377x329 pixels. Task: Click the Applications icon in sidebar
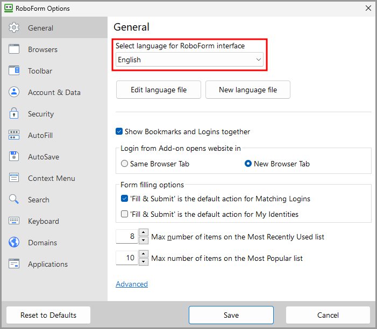pyautogui.click(x=14, y=264)
